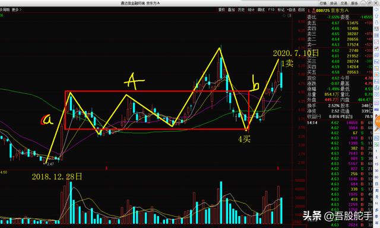Open the 资讯 menu

click(334, 3)
